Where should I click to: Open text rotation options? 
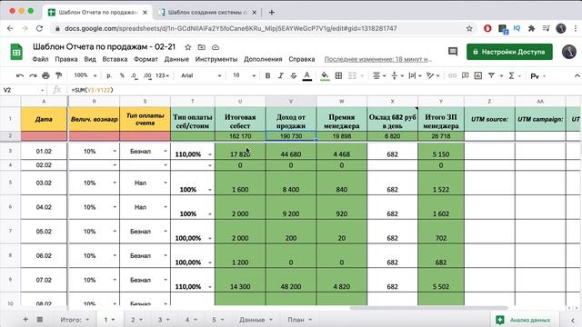[433, 75]
